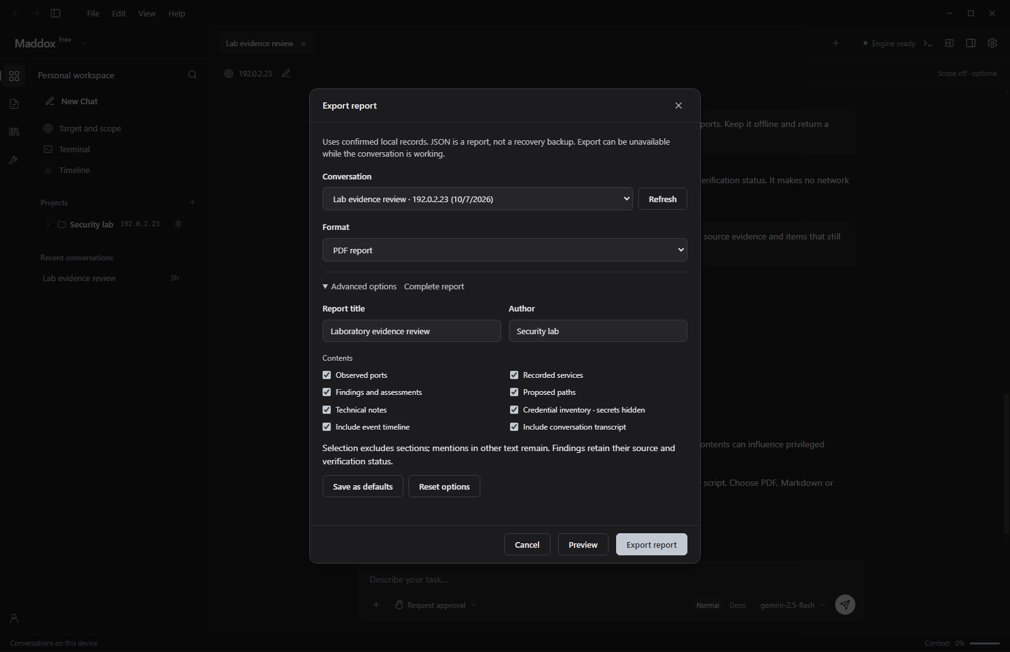Image resolution: width=1010 pixels, height=652 pixels.
Task: Click the Reset options button
Action: (x=444, y=486)
